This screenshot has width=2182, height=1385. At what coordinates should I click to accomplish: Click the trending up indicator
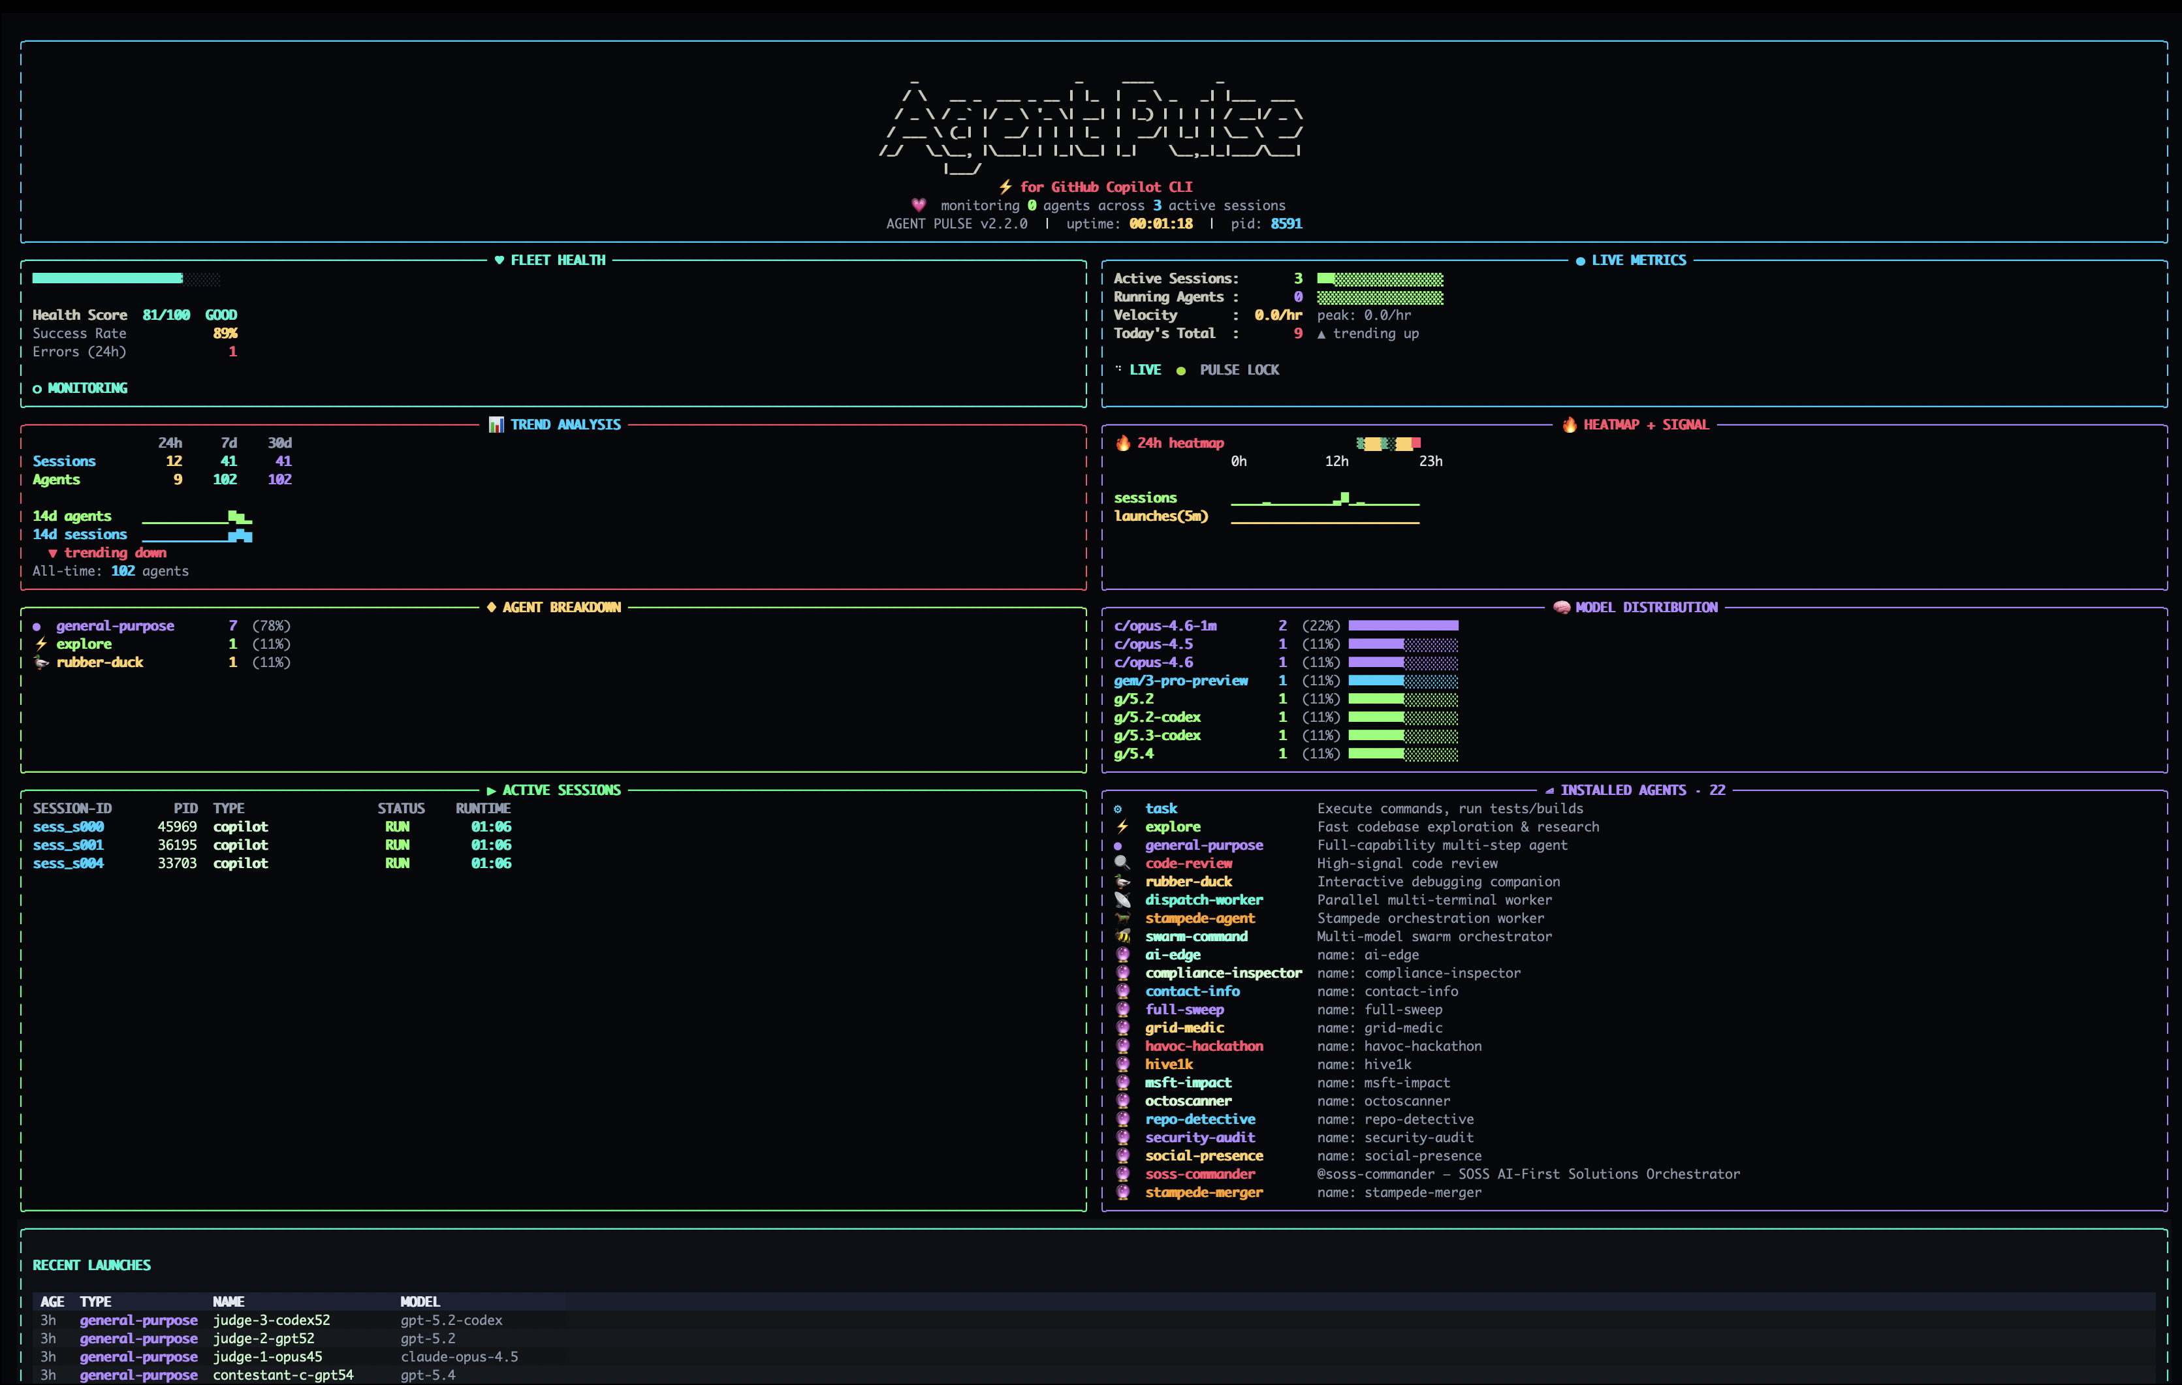[1367, 334]
